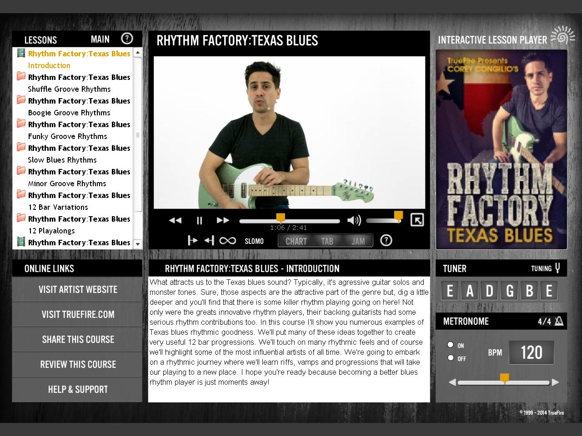Screen dimensions: 582x436
Task: Click VISIT TRUEFIRE.COM button
Action: coord(77,314)
